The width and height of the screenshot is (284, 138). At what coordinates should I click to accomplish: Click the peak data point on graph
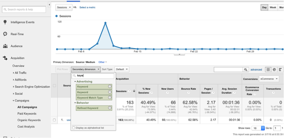point(105,23)
